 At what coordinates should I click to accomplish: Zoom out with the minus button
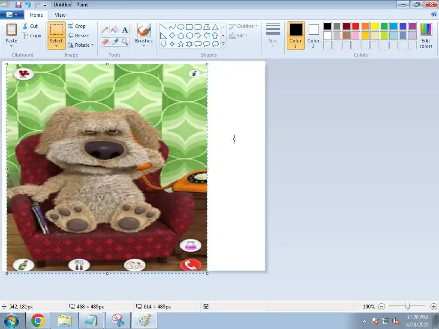click(381, 307)
